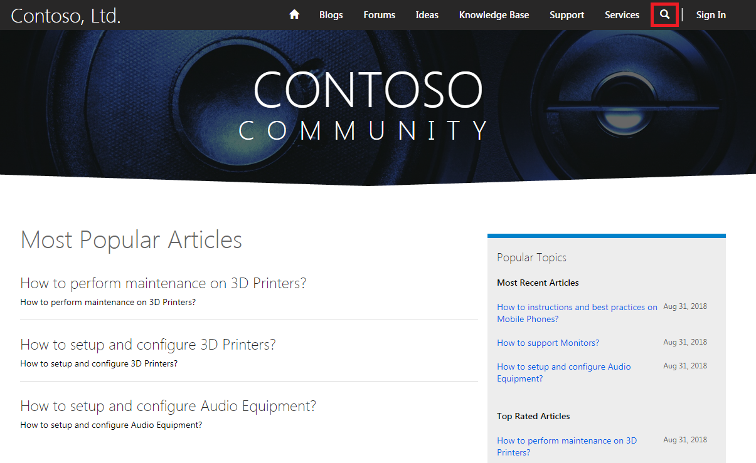
Task: Click the 'Top Rated Articles' subheading
Action: pos(533,416)
